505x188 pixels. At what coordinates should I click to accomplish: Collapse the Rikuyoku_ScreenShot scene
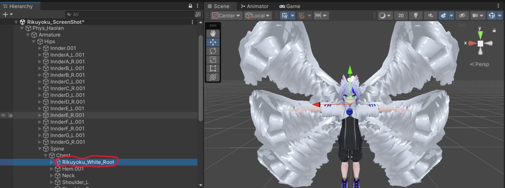coord(16,22)
